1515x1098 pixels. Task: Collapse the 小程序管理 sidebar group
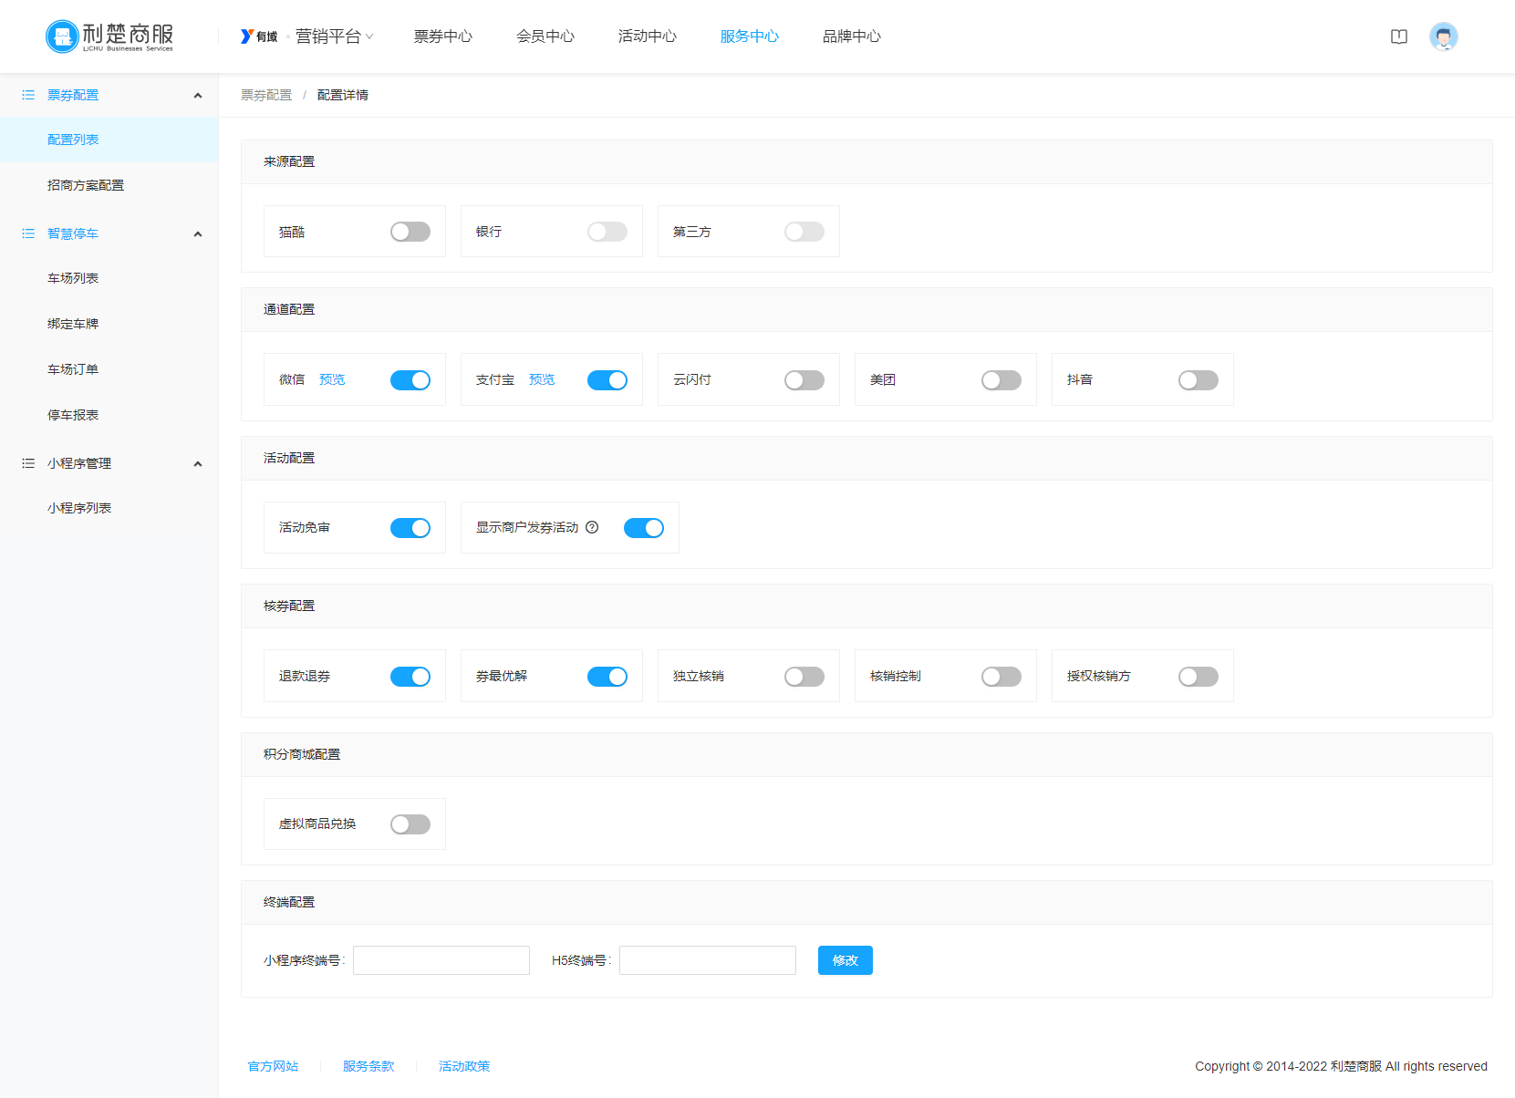tap(198, 464)
